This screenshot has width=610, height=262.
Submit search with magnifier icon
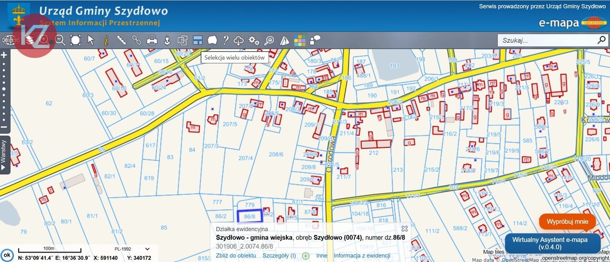point(601,40)
